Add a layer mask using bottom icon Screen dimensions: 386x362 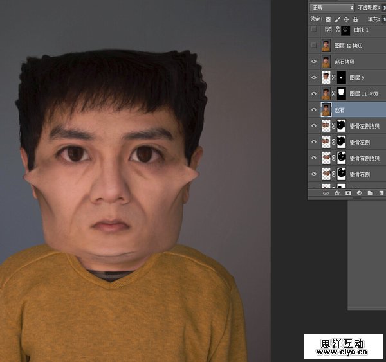[348, 192]
